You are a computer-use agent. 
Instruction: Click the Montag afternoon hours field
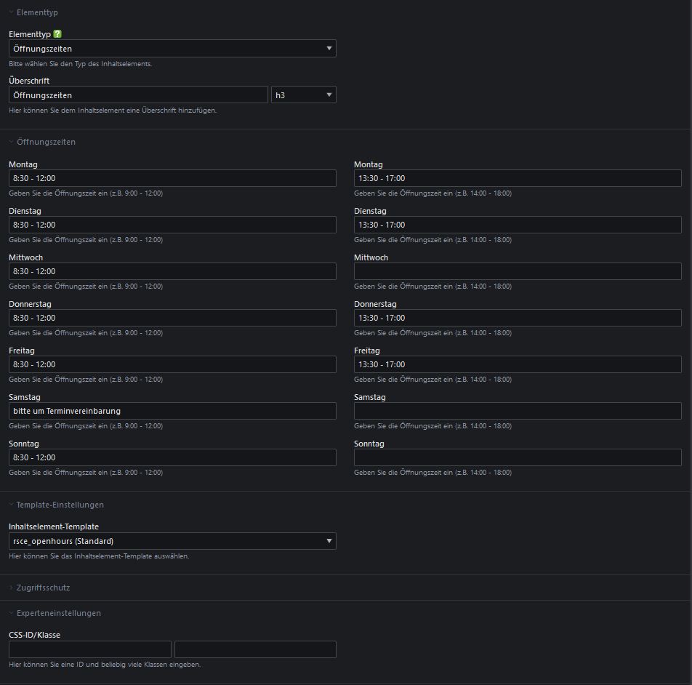(518, 178)
